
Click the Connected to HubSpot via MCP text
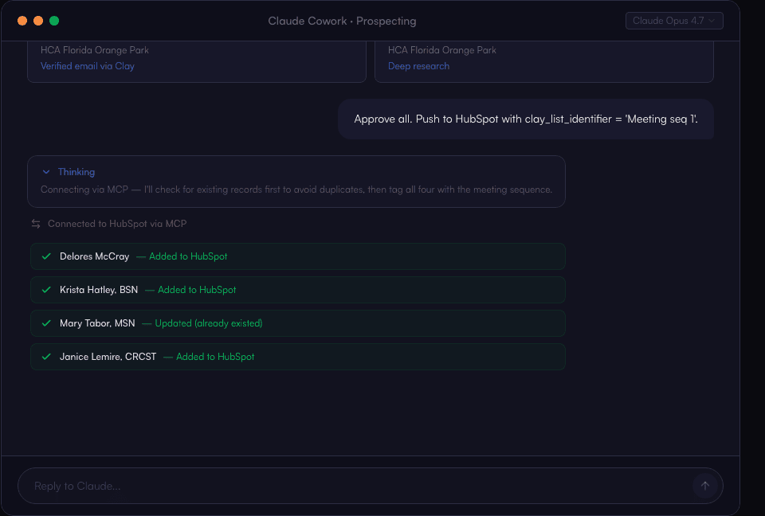coord(117,224)
